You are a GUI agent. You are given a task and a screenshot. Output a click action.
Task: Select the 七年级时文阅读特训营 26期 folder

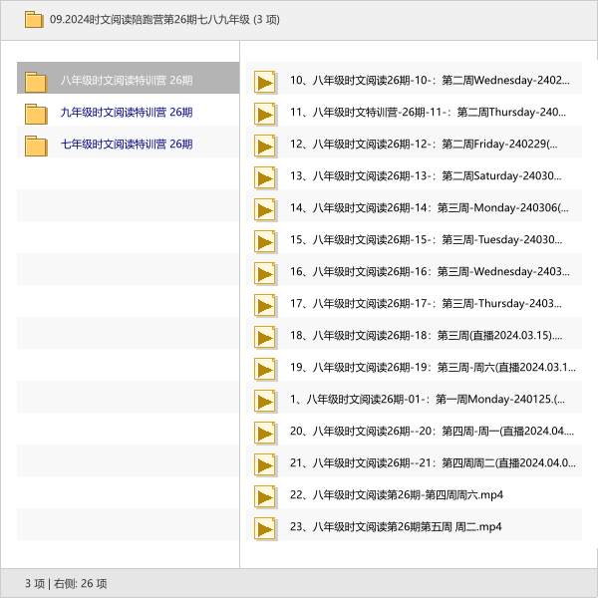[126, 145]
